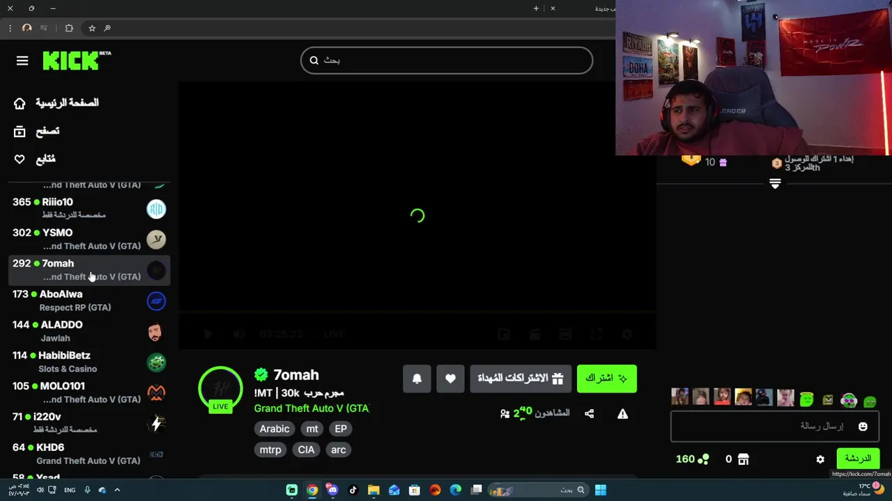Mute the stream using player volume icon
This screenshot has height=501, width=892.
point(239,334)
